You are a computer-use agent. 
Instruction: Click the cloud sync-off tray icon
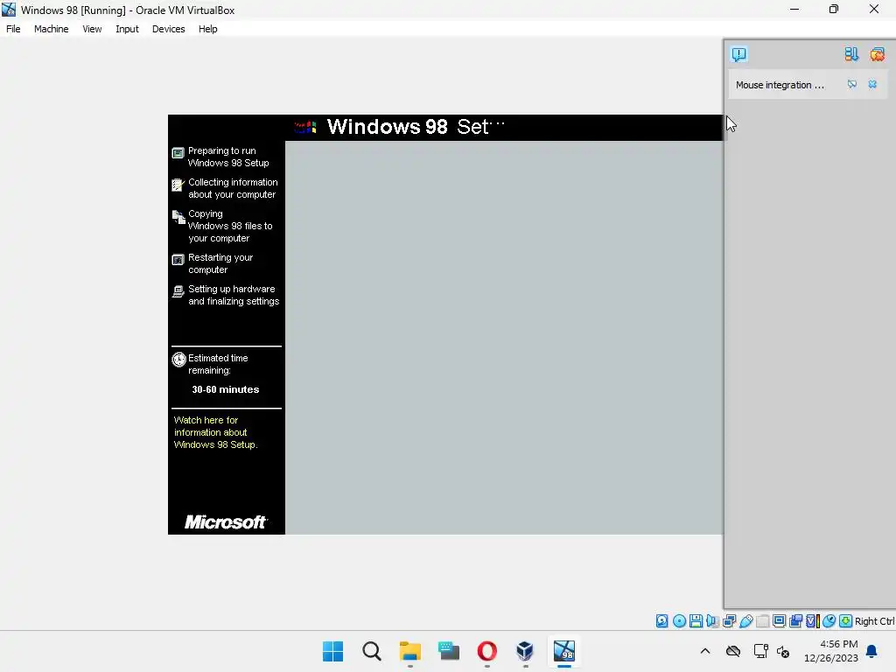[x=733, y=651]
